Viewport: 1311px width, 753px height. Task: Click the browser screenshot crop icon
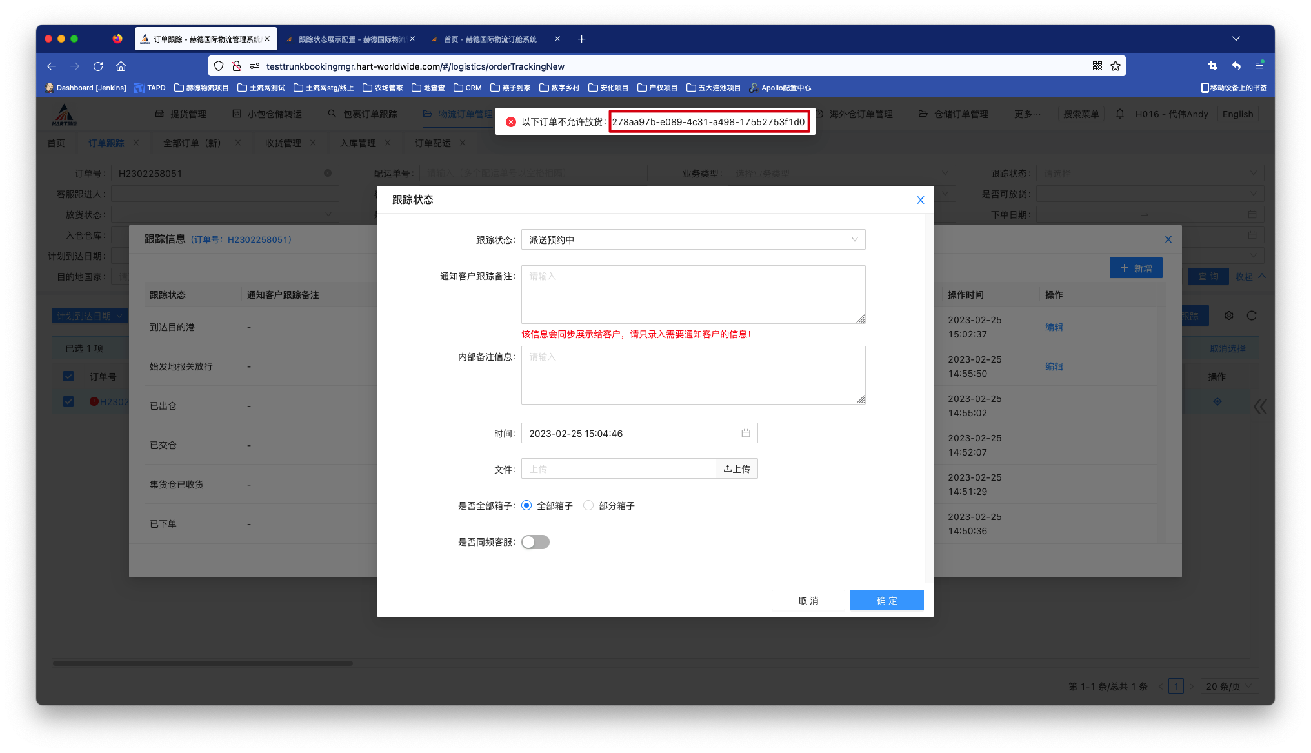[x=1212, y=66]
